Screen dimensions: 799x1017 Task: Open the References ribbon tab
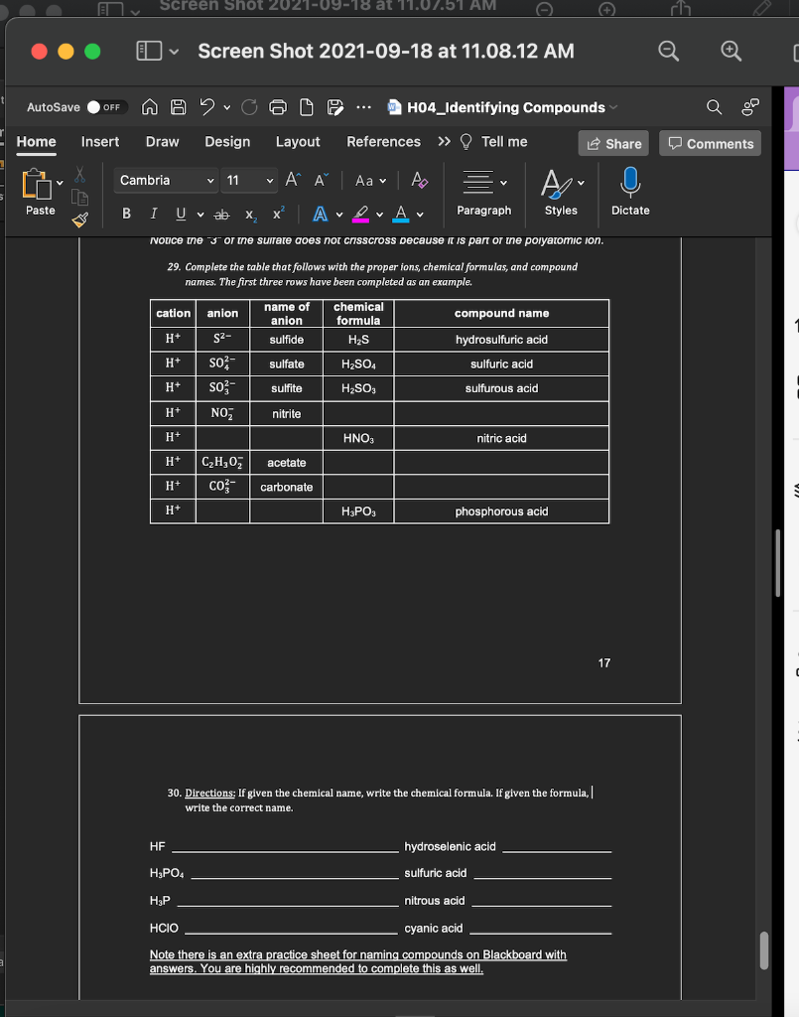point(383,142)
